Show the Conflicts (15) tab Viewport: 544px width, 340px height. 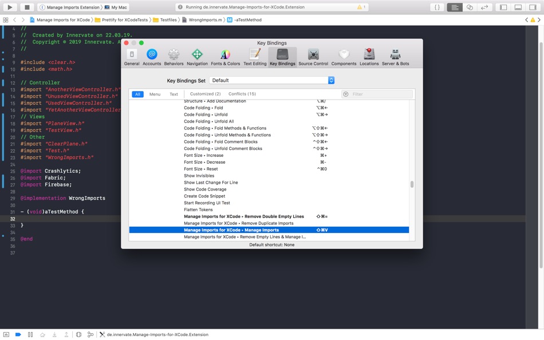pyautogui.click(x=242, y=94)
